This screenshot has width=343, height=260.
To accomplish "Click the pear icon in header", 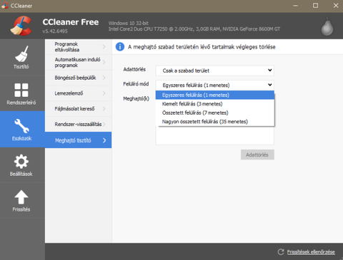I will coord(327,27).
